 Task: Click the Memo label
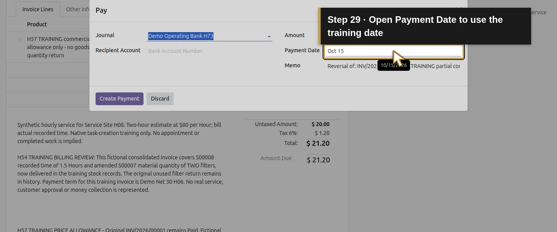[x=292, y=65]
